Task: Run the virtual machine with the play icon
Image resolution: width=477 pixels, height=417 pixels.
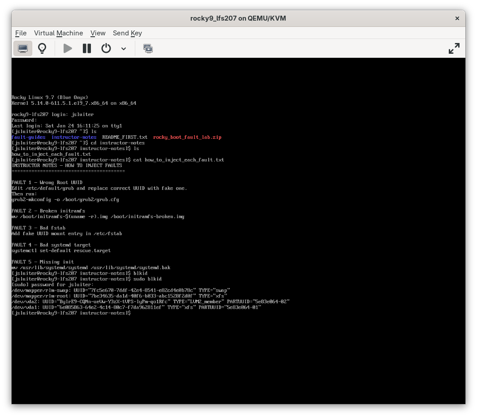Action: (67, 48)
